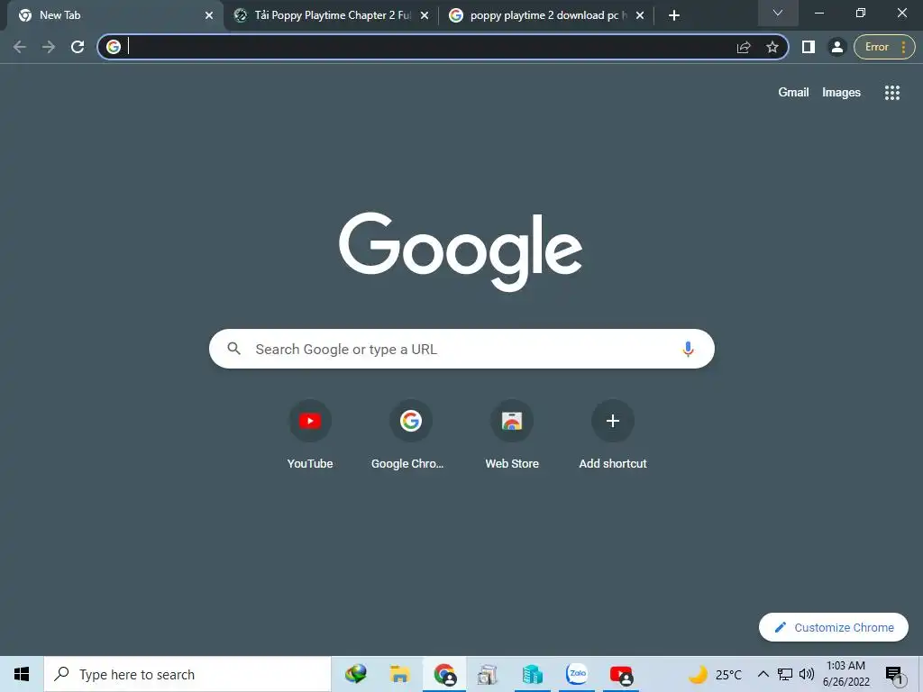Go back using the browser back arrow

pos(20,47)
